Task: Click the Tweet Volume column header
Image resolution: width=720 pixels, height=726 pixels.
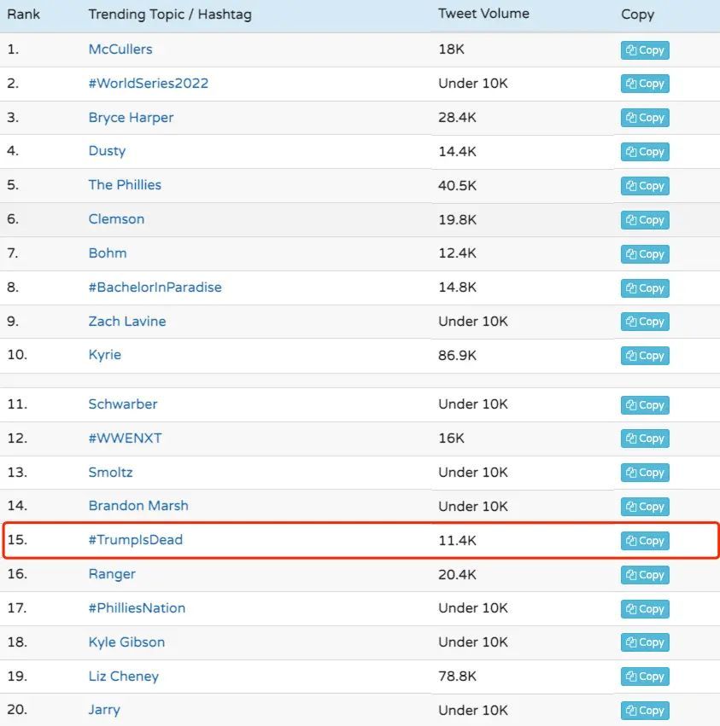Action: [483, 14]
